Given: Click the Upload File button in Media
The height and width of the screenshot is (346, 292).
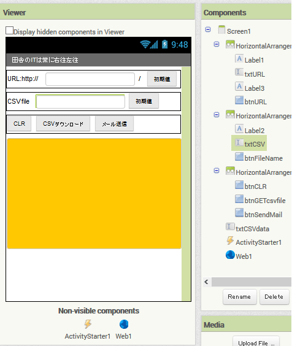Looking at the screenshot, I should tap(256, 342).
